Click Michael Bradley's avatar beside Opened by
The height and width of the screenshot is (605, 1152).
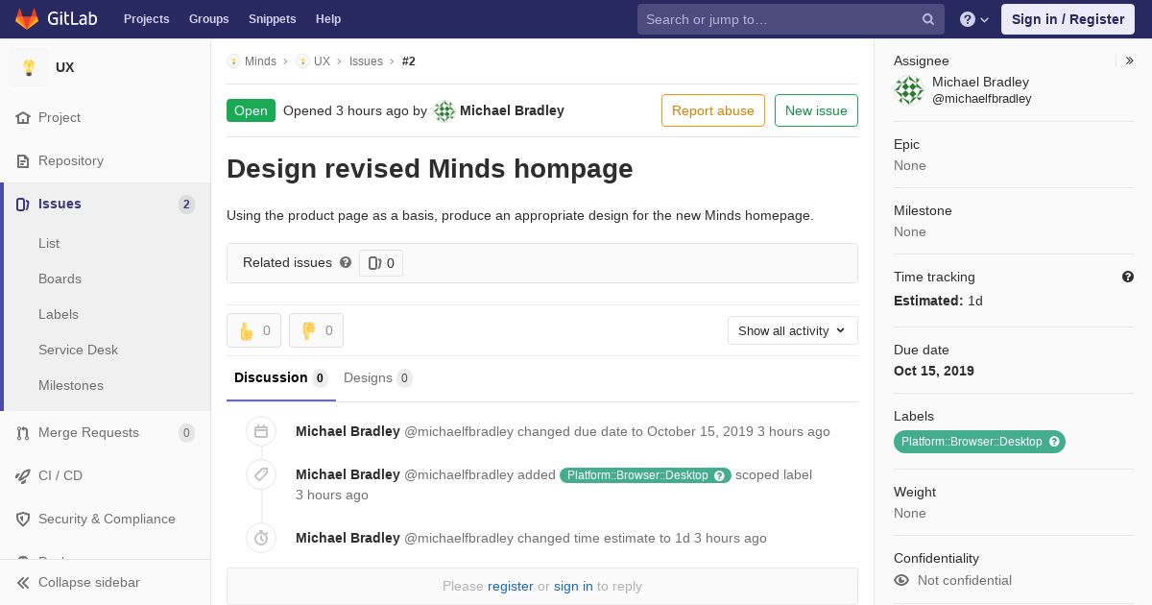point(444,110)
